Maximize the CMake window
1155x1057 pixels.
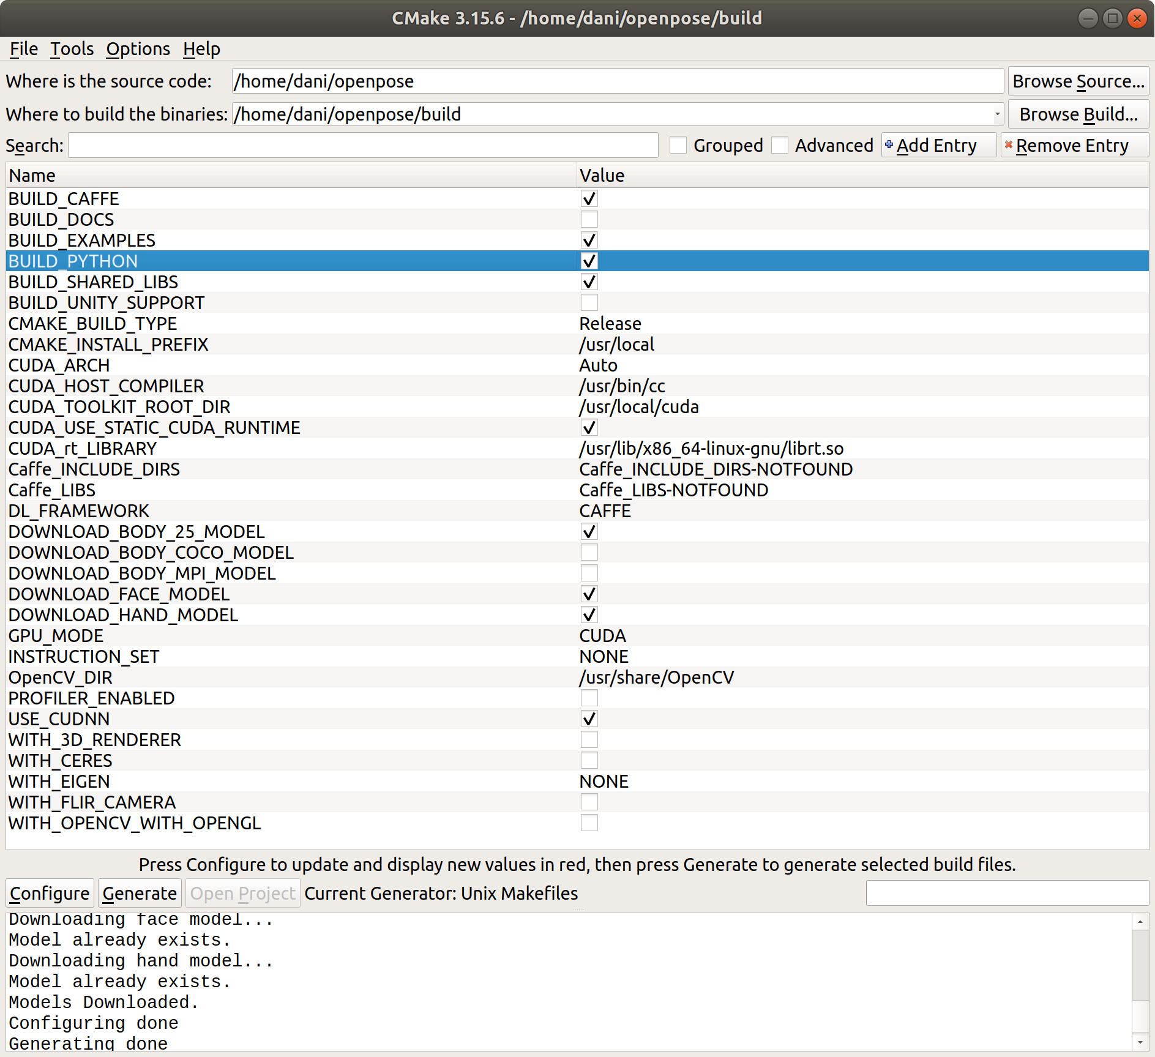(1112, 18)
